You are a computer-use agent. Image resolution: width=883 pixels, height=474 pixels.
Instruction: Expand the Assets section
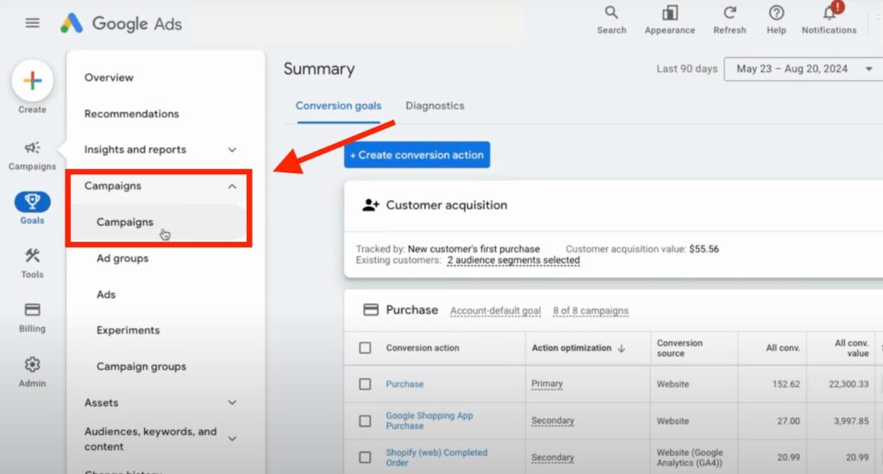point(232,402)
